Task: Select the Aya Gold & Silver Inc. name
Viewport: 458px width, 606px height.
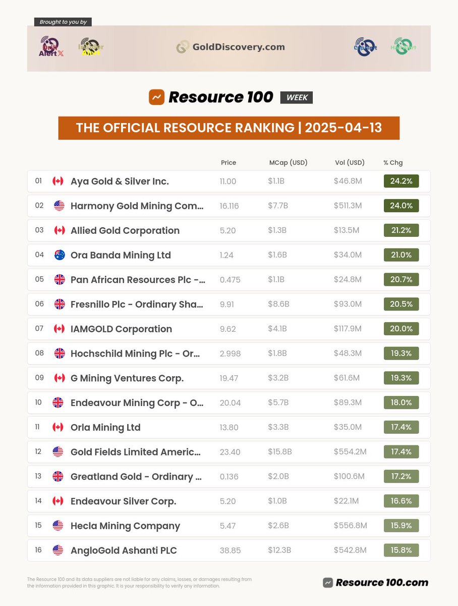Action: [120, 181]
